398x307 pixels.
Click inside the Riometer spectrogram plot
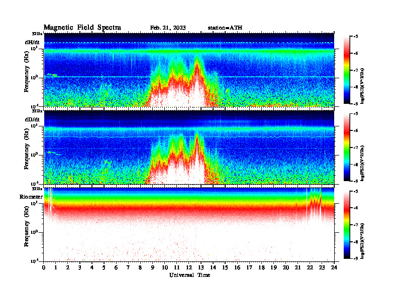189,224
